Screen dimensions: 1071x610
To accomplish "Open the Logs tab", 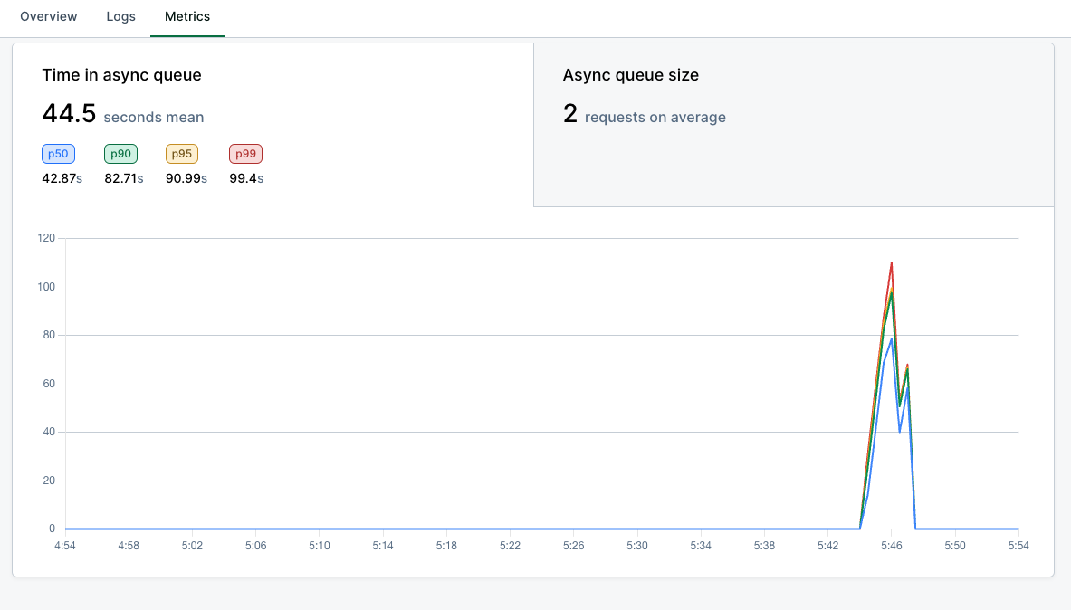I will click(x=121, y=16).
